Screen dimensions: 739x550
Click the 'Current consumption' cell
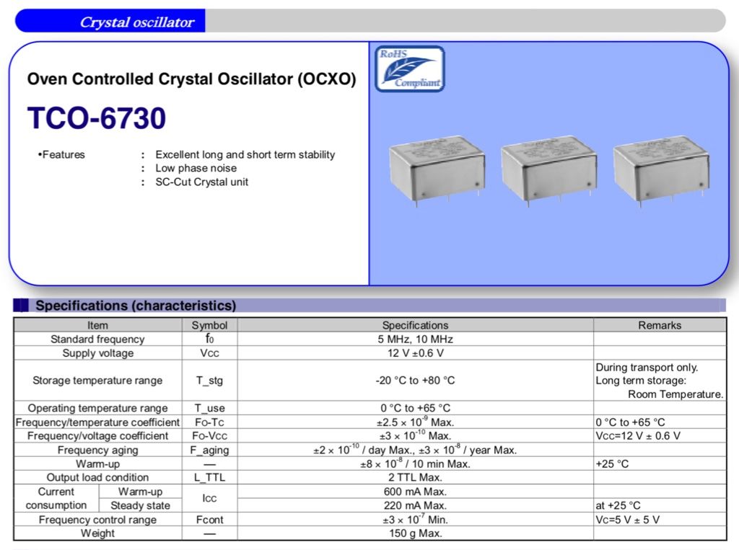coord(56,498)
